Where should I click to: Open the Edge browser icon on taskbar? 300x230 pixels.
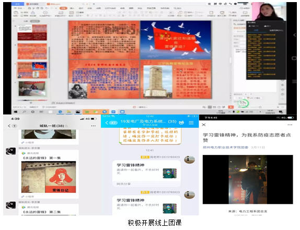(60, 112)
